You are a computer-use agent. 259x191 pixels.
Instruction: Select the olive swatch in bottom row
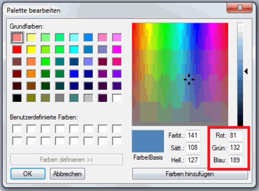[x=31, y=98]
